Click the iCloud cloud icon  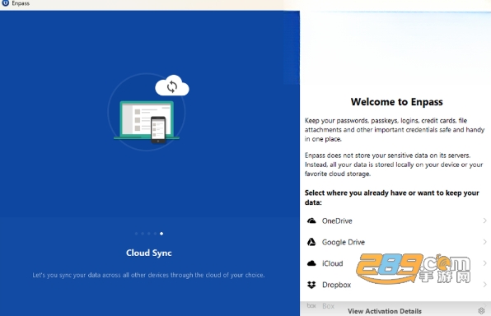(311, 263)
